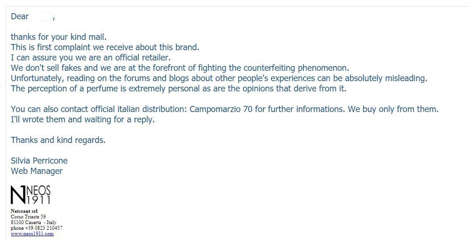Image resolution: width=468 pixels, height=240 pixels.
Task: Click the "official retailer" sentence
Action: [x=90, y=58]
